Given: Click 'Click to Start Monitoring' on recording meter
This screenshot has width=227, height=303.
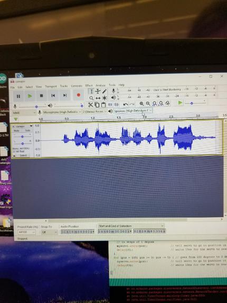Looking at the screenshot, I should click(167, 90).
